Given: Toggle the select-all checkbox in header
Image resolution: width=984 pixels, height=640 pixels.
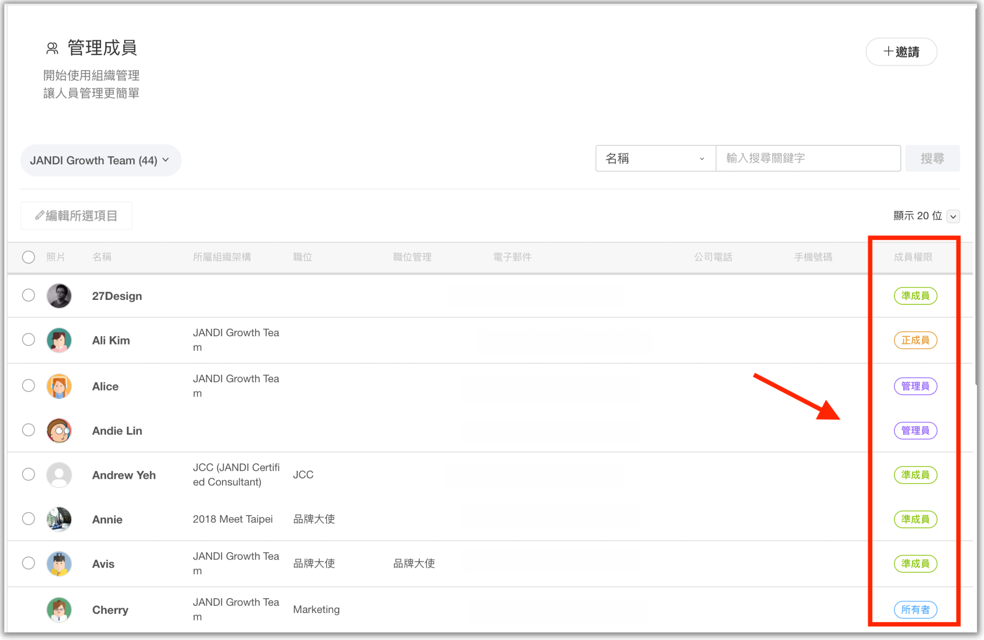Looking at the screenshot, I should point(29,257).
